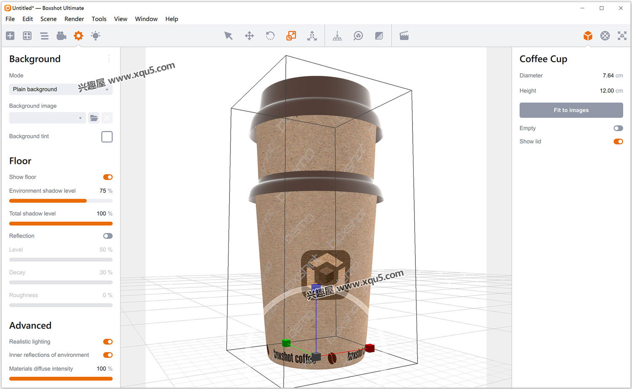632x389 pixels.
Task: Open the checkered sphere materials icon
Action: (x=605, y=36)
